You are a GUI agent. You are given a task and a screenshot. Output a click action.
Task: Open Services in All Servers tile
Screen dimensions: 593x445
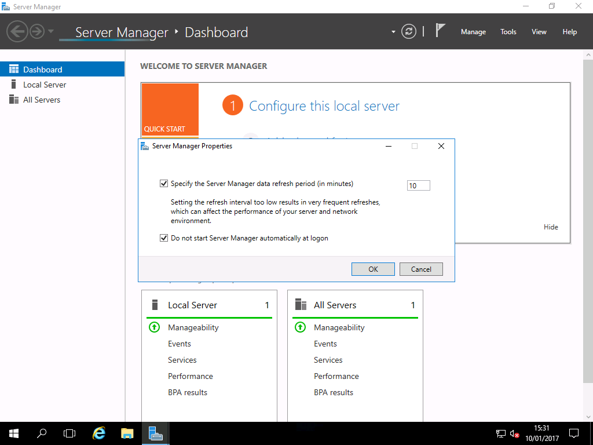(x=328, y=360)
